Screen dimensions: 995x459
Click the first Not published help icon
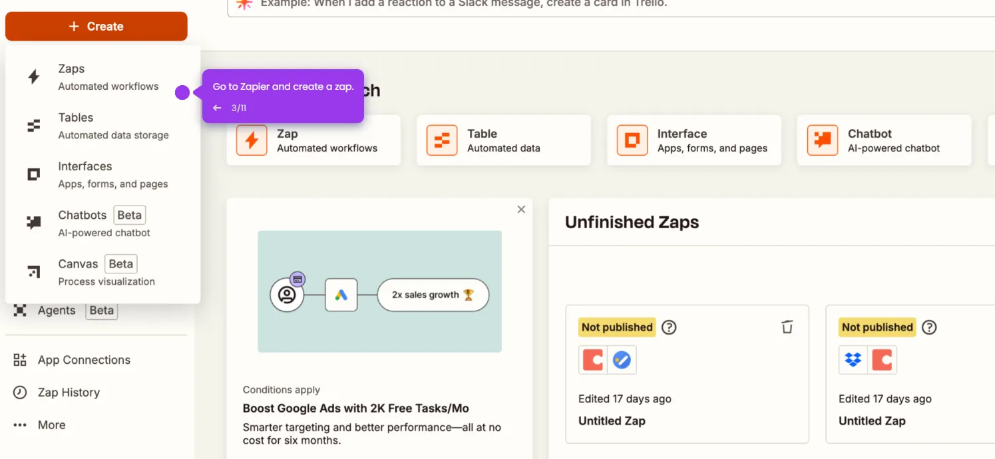point(670,327)
